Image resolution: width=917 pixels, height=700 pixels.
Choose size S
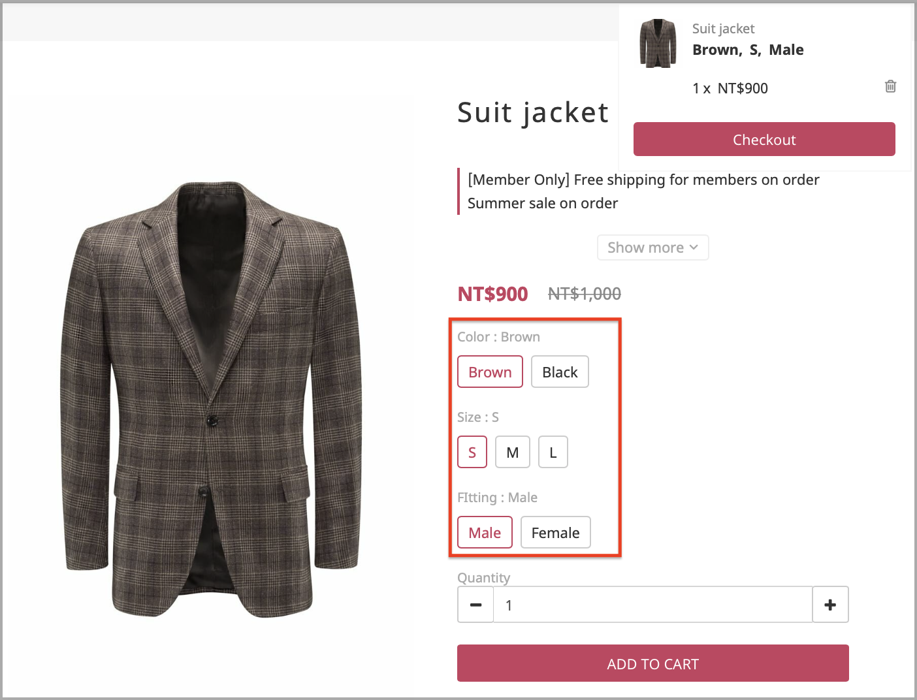pos(472,452)
